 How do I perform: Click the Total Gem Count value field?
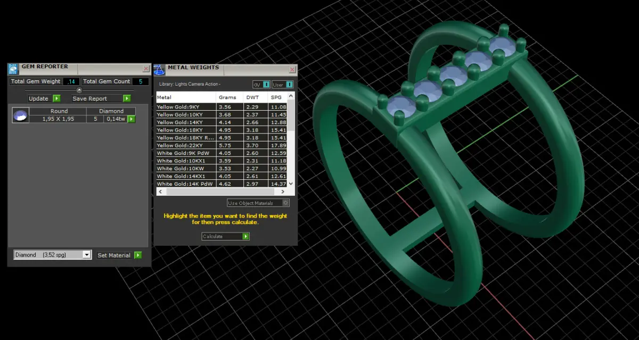(141, 81)
